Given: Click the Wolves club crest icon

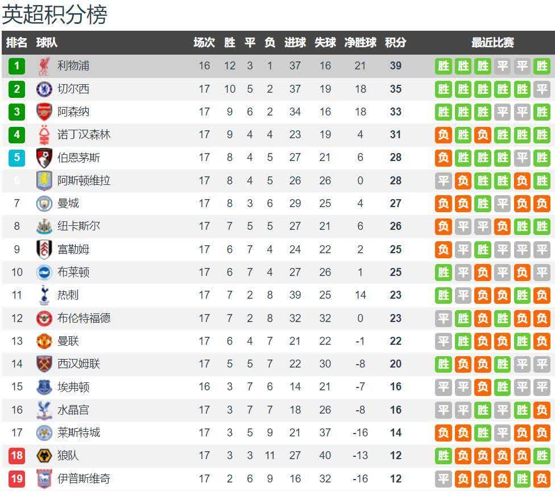Looking at the screenshot, I should pos(44,455).
